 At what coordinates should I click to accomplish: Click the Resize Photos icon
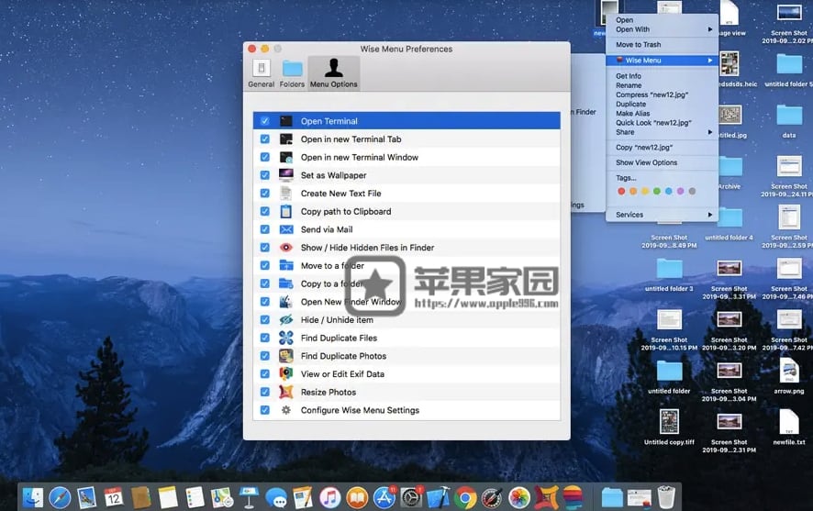tap(285, 392)
